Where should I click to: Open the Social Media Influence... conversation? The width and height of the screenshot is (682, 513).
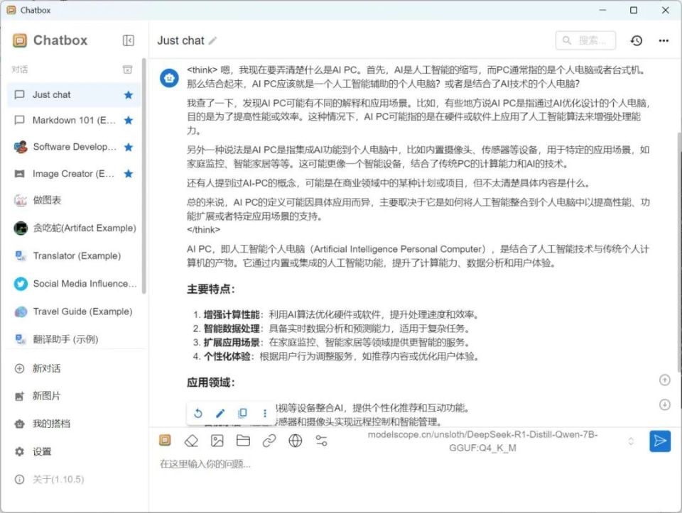[x=74, y=284]
